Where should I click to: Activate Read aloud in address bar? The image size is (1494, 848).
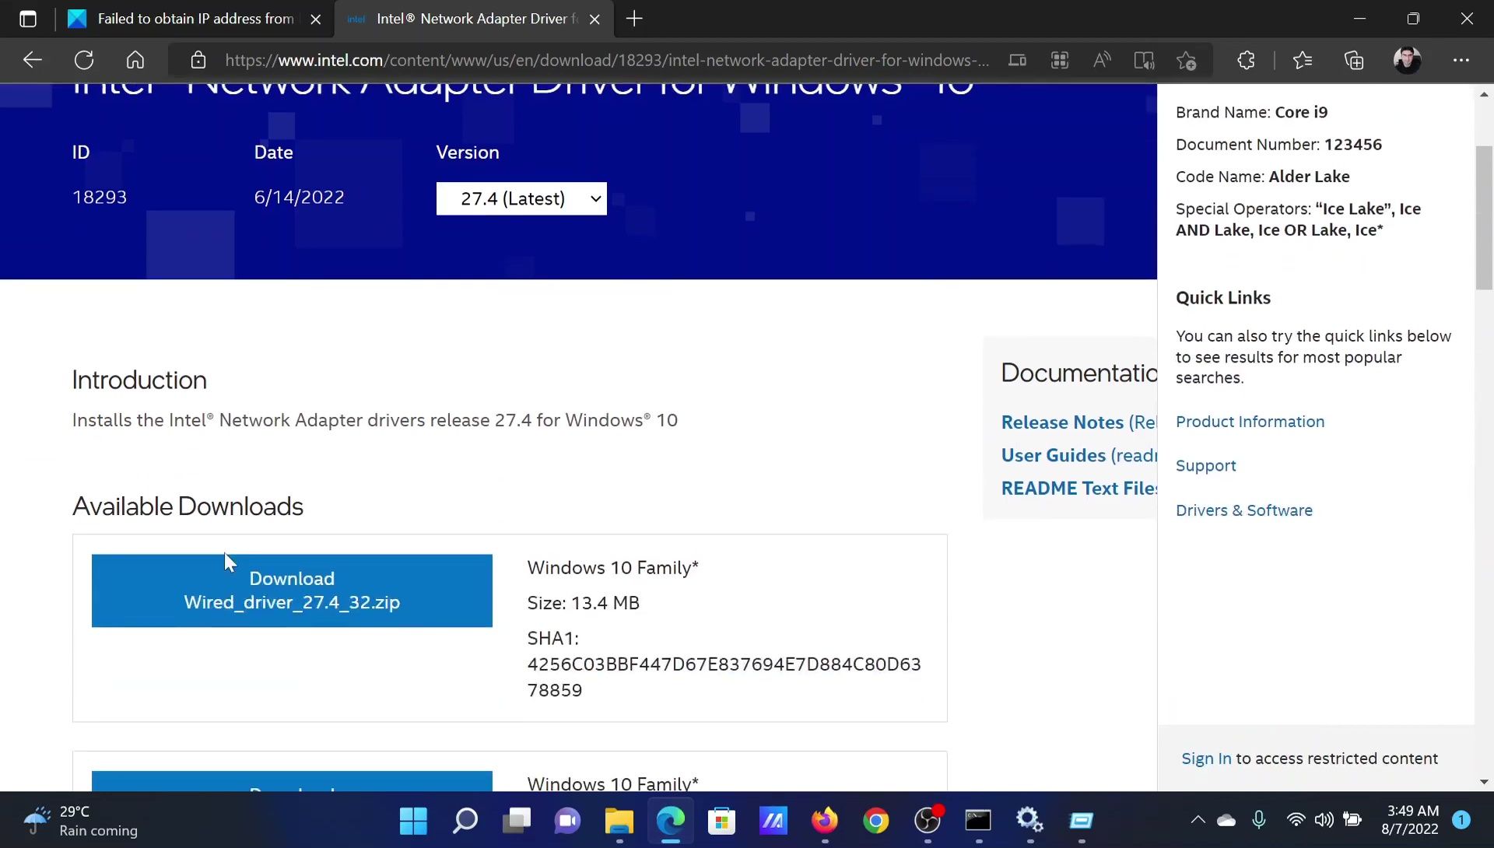[x=1102, y=60]
